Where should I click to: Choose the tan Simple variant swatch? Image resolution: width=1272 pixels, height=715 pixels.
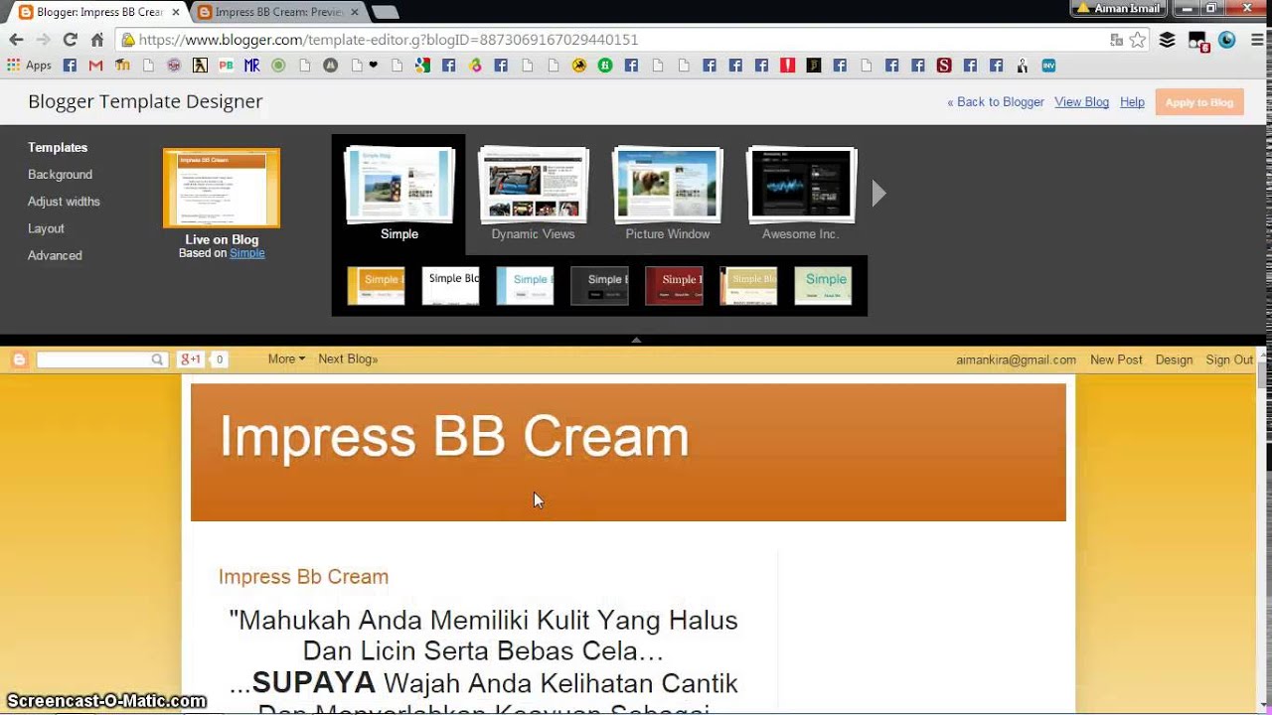pos(748,286)
